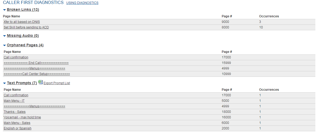Open the 'Thanks - Sales' page
This screenshot has height=136, width=318.
tap(15, 112)
